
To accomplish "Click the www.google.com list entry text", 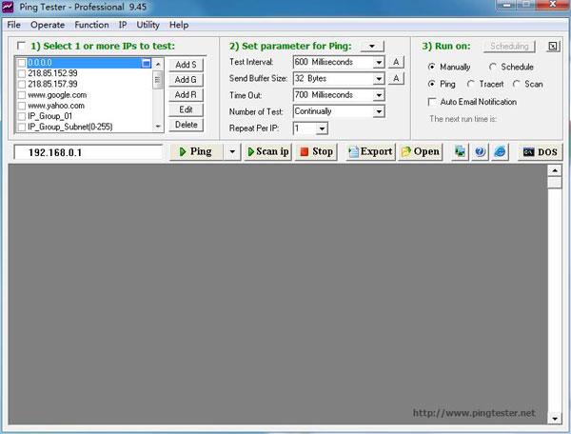I will click(57, 95).
